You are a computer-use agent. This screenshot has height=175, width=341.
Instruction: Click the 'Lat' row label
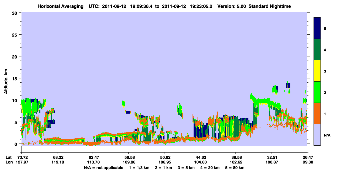pos(8,157)
